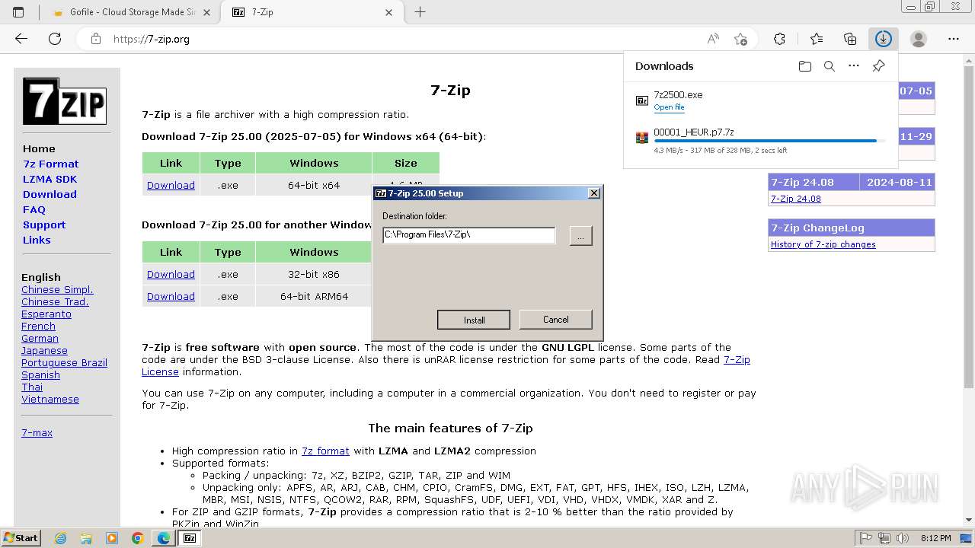Image resolution: width=975 pixels, height=548 pixels.
Task: Click the Install button in setup dialog
Action: pos(474,320)
